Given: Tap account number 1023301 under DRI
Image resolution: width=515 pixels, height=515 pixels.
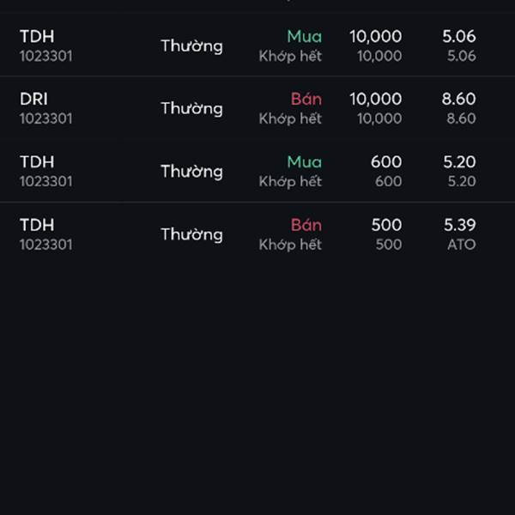Looking at the screenshot, I should pyautogui.click(x=46, y=118).
